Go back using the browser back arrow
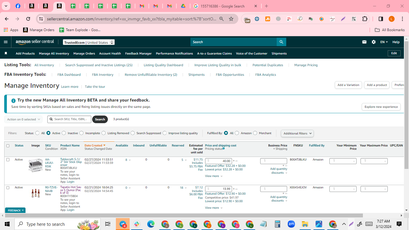 [x=7, y=19]
